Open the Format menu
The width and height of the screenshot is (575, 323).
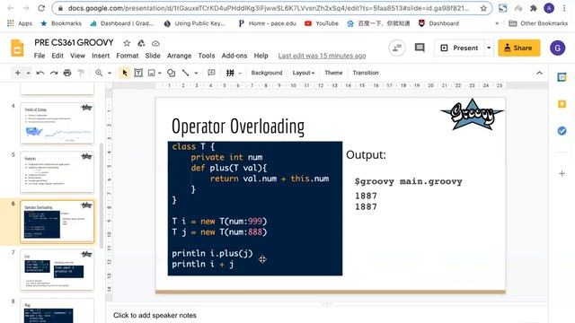128,56
